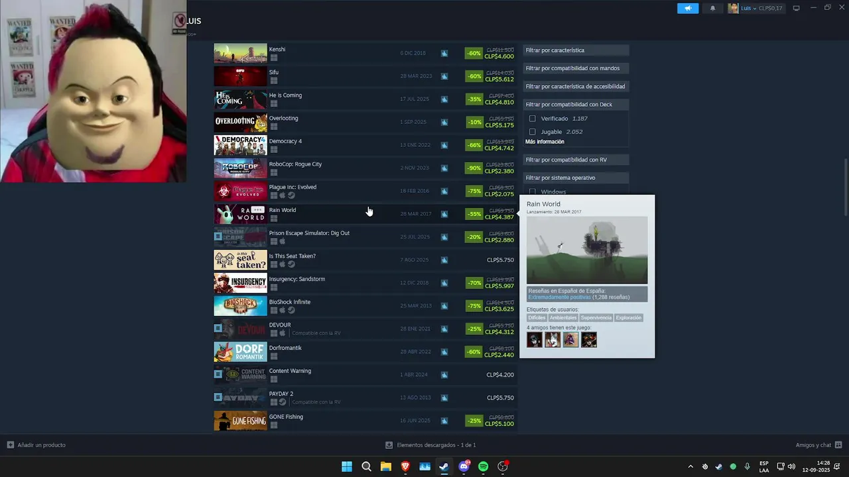Screen dimensions: 849x477
Task: Click the wishlist icon on the Sifu row
Action: (x=444, y=76)
